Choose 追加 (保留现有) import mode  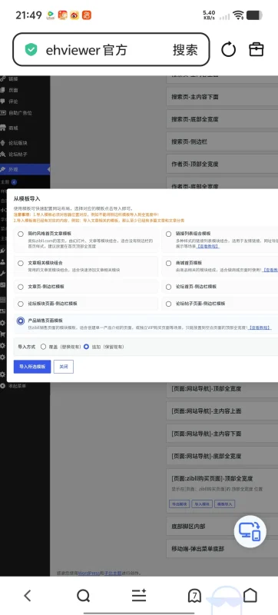[x=86, y=347]
